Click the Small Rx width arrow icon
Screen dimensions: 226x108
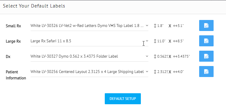[x=175, y=26]
